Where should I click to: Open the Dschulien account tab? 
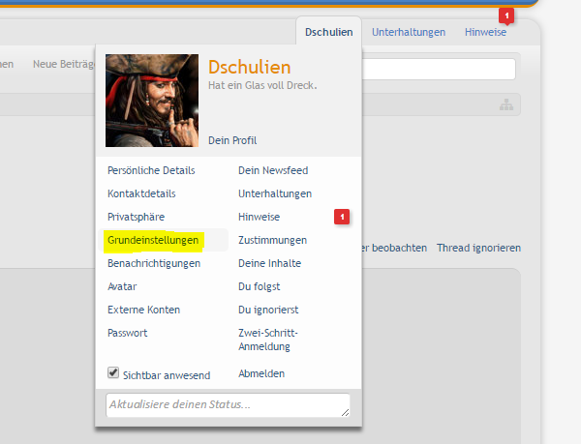pyautogui.click(x=328, y=32)
